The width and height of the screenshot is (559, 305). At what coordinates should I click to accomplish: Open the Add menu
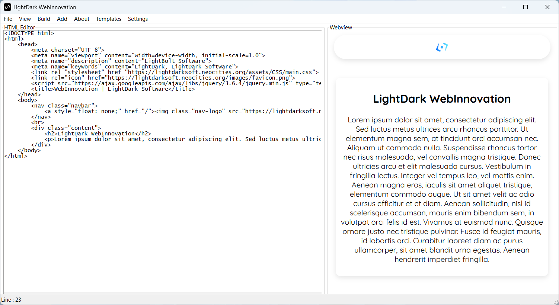[62, 19]
